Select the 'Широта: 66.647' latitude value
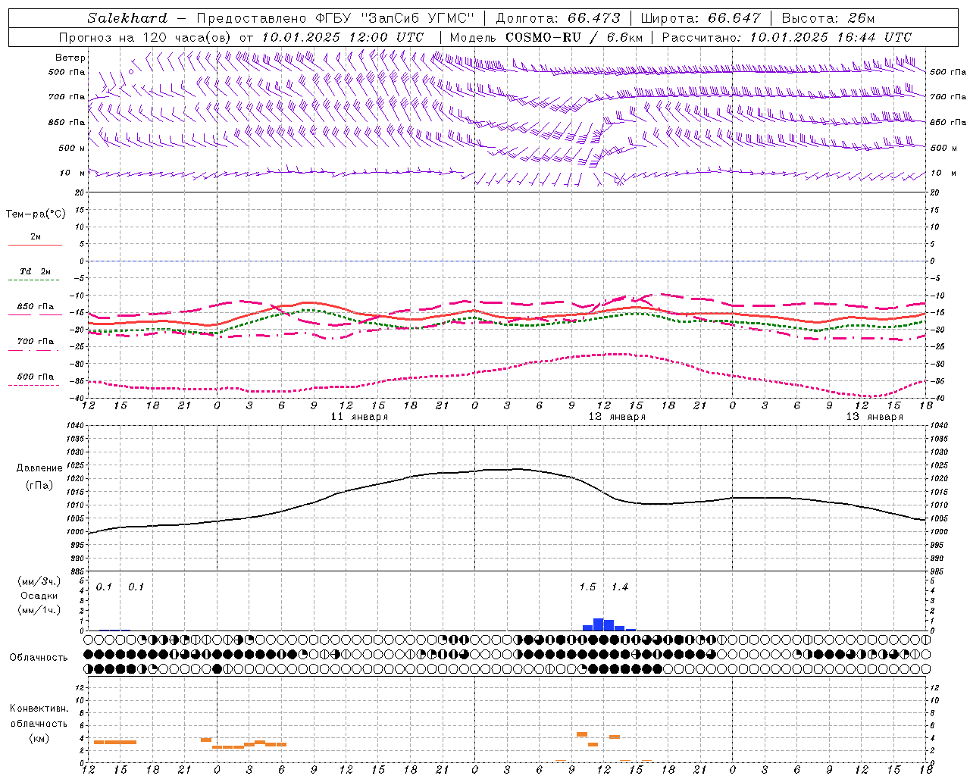This screenshot has width=970, height=776. click(700, 18)
